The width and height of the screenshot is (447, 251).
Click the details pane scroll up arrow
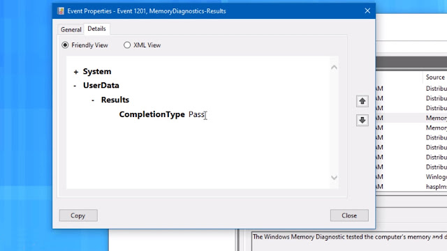click(x=334, y=68)
